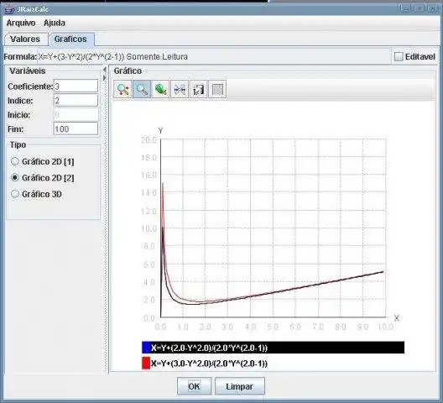The image size is (443, 403).
Task: Click the Indice input field
Action: pos(76,101)
